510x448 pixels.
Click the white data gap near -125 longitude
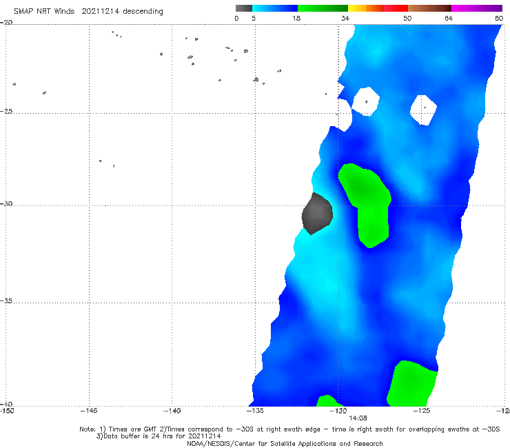click(423, 110)
